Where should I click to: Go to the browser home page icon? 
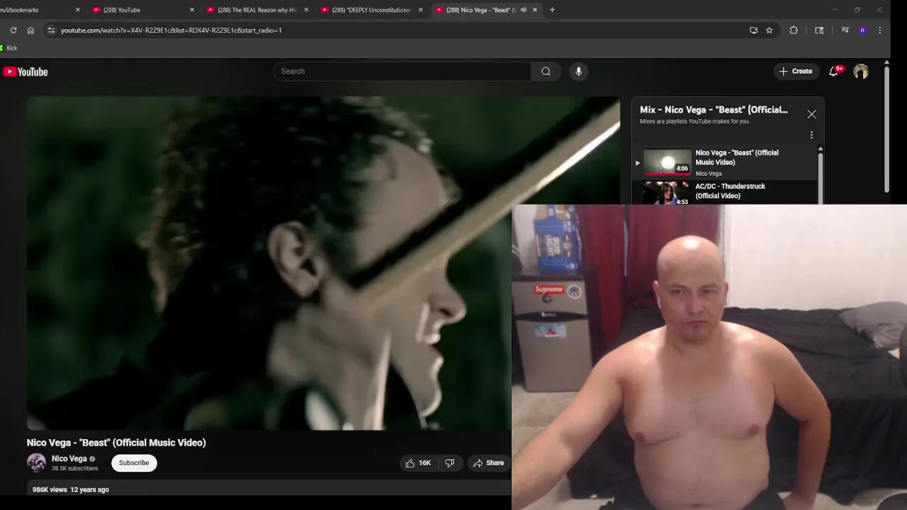point(30,30)
